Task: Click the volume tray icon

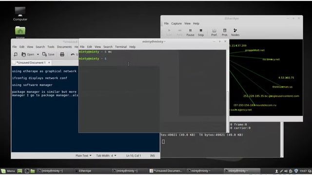Action: pyautogui.click(x=286, y=171)
